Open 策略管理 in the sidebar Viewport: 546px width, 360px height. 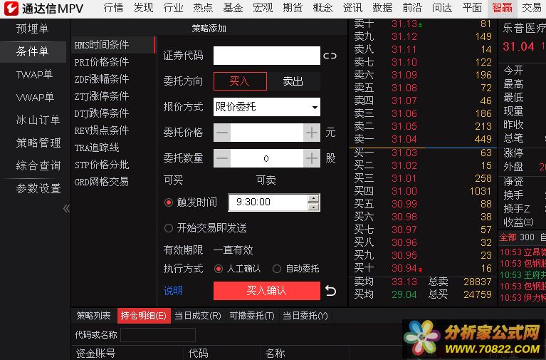pos(38,143)
